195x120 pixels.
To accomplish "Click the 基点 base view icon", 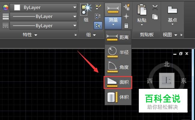I will point(172,10).
